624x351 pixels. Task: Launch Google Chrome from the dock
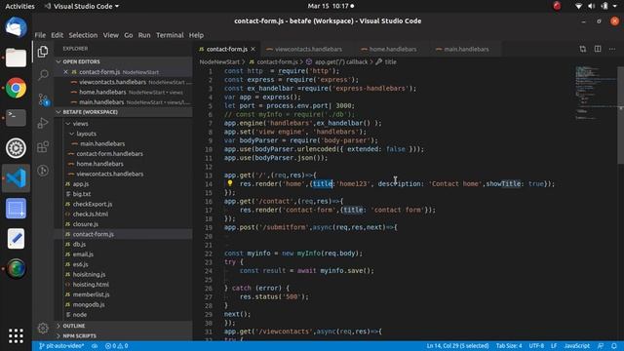pos(16,88)
